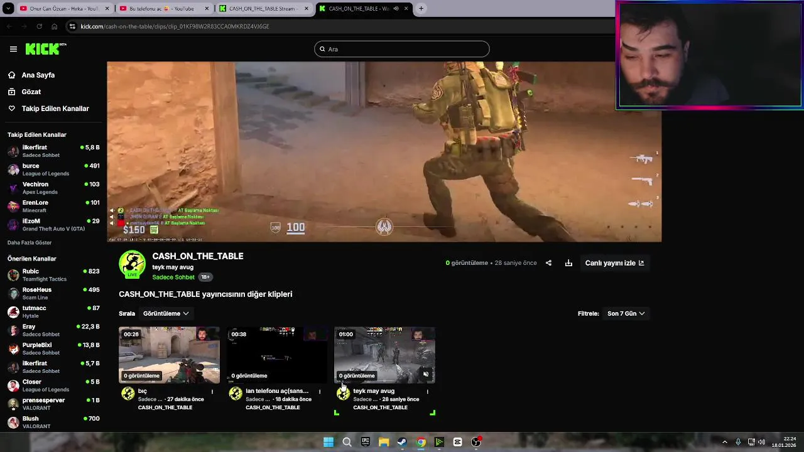Open File Explorer from taskbar
The width and height of the screenshot is (804, 452).
point(384,442)
